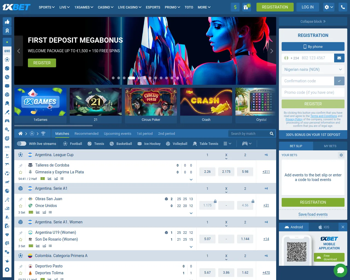Open the TOTO menu item
350x280 pixels.
189,7
